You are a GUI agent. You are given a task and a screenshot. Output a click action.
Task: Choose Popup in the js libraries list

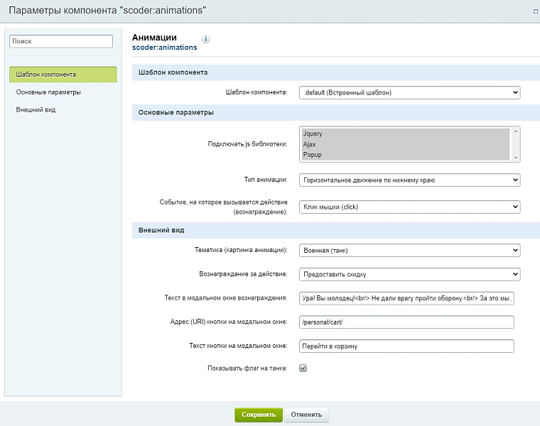pyautogui.click(x=404, y=155)
